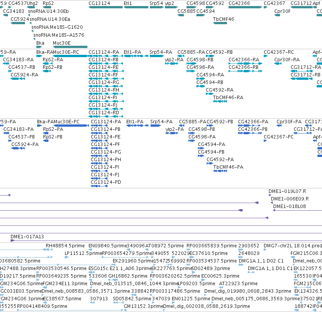Select the Cpr30F gene label
The height and width of the screenshot is (312, 322).
tap(282, 11)
